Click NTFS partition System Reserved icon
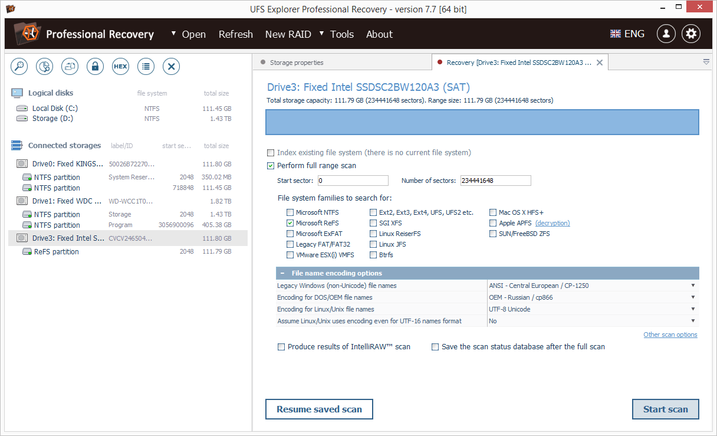 (27, 178)
